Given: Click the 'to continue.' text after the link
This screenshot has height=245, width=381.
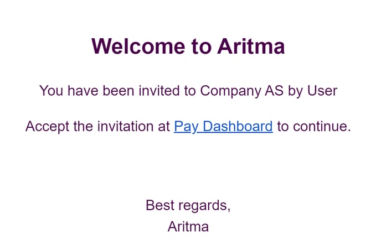Looking at the screenshot, I should click(x=314, y=127).
